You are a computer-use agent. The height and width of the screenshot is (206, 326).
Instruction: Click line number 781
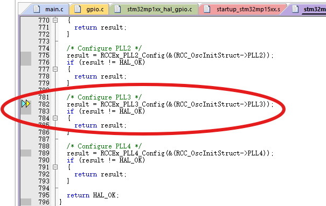(44, 97)
